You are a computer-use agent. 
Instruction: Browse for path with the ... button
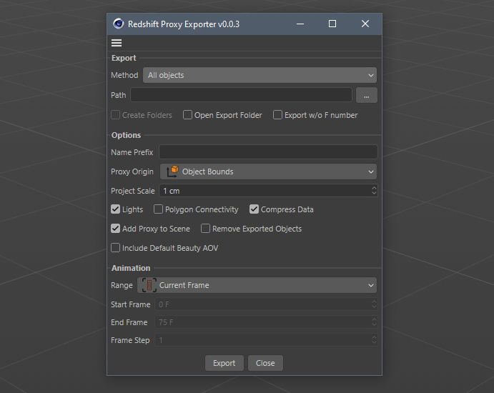coord(367,95)
